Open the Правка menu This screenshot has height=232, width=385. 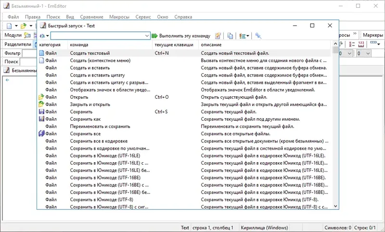click(x=33, y=17)
